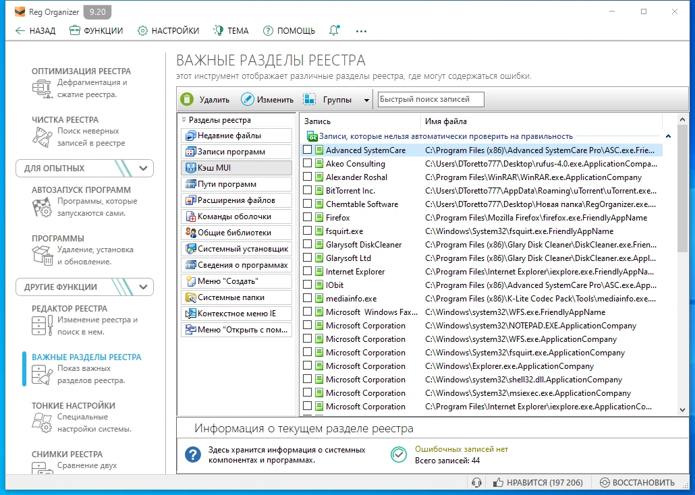Select the Сведения о программах section
This screenshot has width=695, height=495.
(x=236, y=265)
